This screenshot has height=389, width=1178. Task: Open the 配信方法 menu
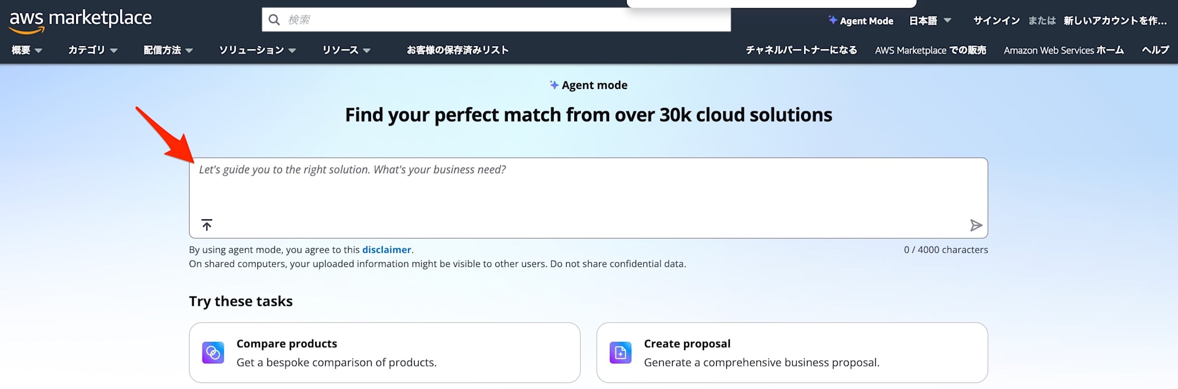[168, 50]
